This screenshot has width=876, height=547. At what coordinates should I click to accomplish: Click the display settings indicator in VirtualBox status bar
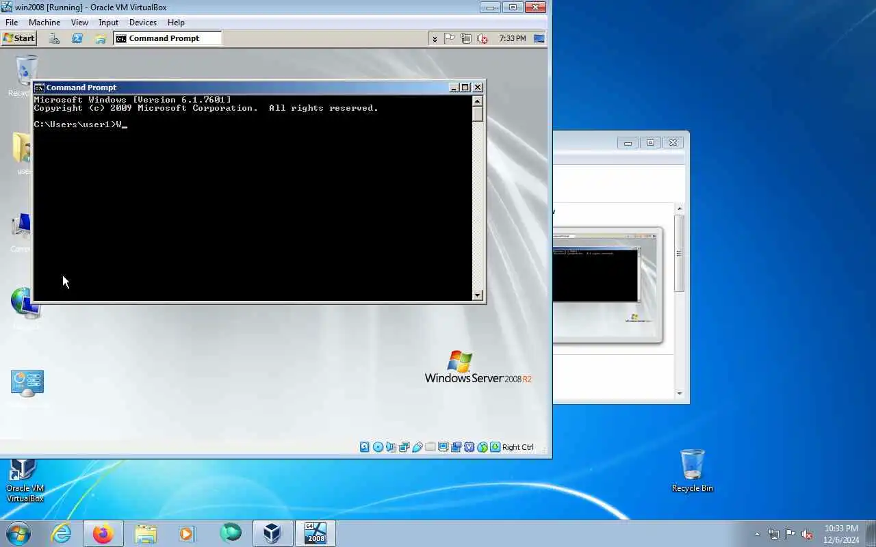click(443, 447)
